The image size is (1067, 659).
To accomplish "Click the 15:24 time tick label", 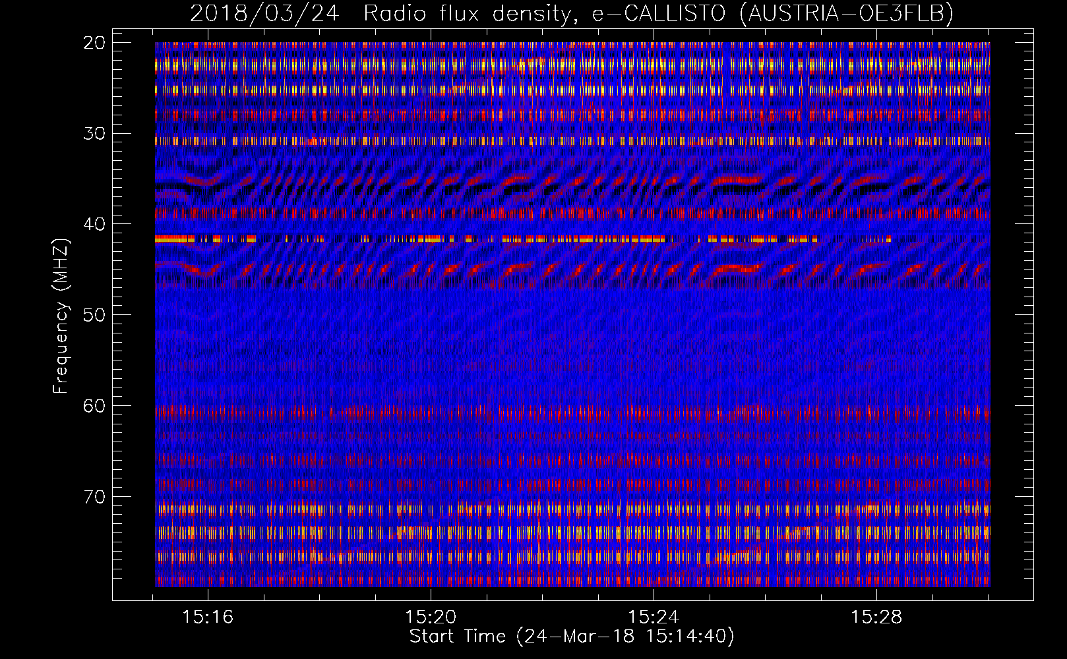I will point(654,617).
